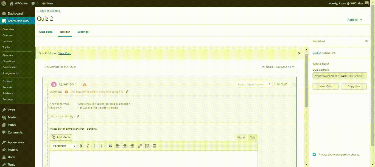Viewport: 375px width, 167px height.
Task: Click the Media sidebar icon
Action: coord(4,117)
